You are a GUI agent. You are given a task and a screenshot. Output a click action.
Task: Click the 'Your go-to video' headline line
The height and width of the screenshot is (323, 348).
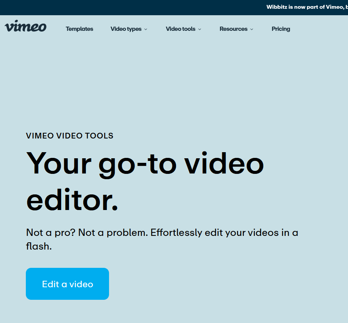(x=145, y=163)
